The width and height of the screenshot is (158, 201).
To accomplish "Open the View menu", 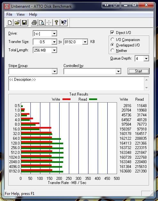I will pyautogui.click(x=21, y=14).
